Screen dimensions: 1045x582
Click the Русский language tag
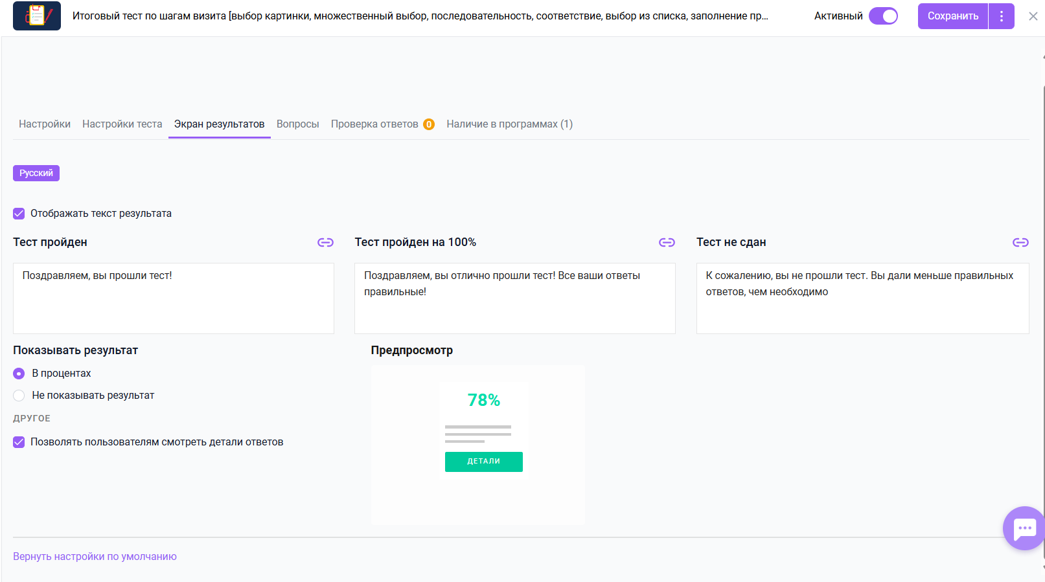(36, 173)
